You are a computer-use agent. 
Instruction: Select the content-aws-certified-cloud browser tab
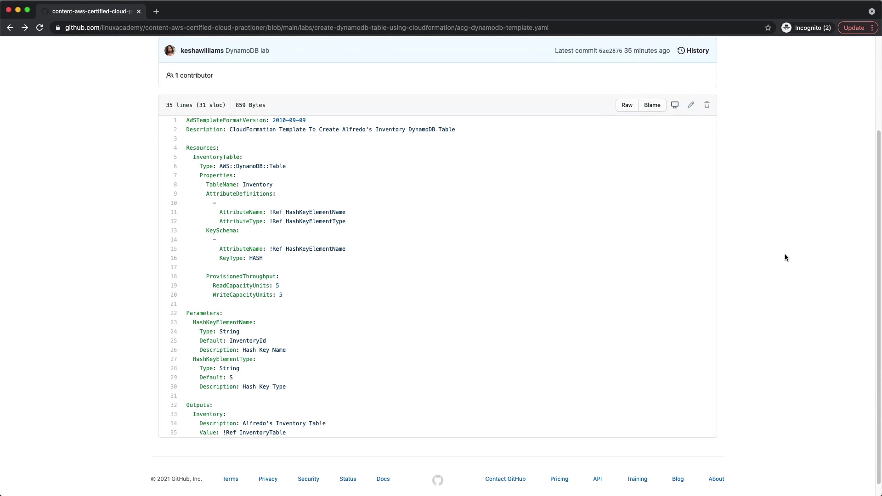(x=91, y=11)
